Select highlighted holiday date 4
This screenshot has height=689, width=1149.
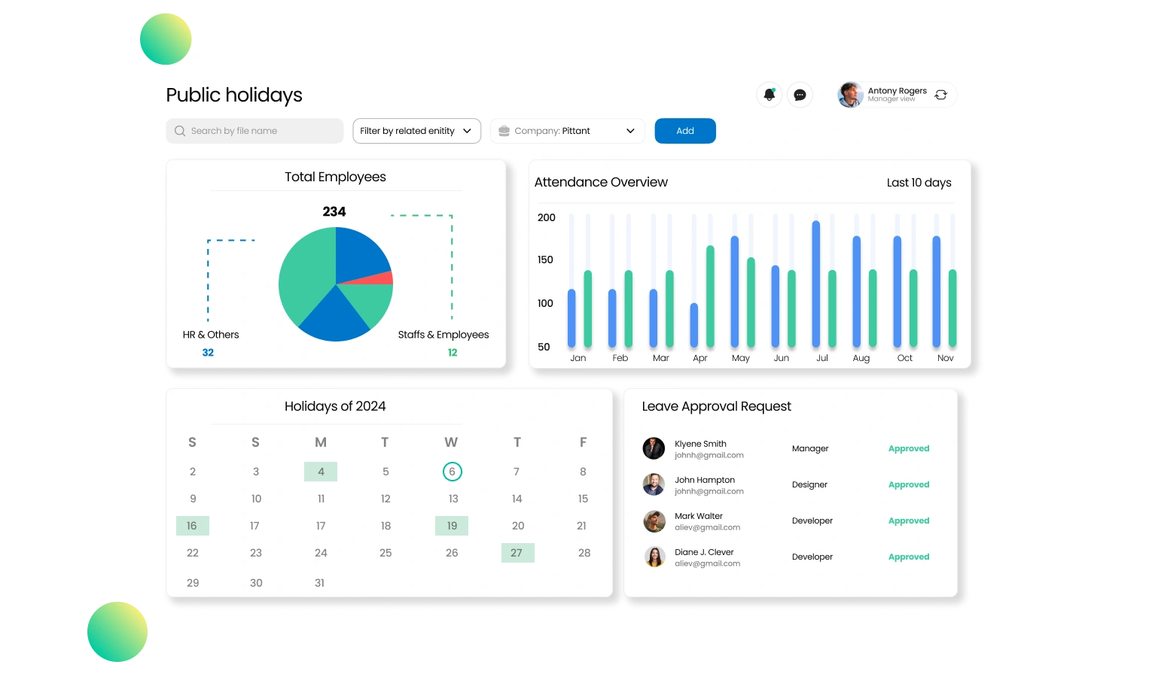(x=321, y=472)
